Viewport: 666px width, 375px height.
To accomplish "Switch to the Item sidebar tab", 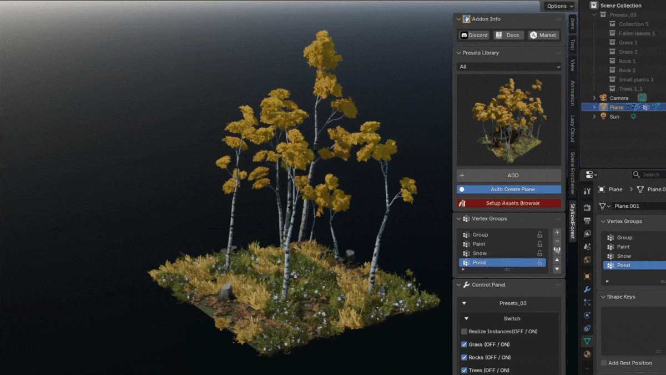I will (572, 23).
